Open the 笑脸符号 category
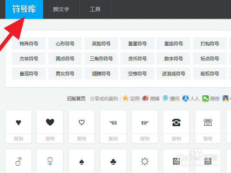Viewport: 231px width, 173px height. [101, 43]
